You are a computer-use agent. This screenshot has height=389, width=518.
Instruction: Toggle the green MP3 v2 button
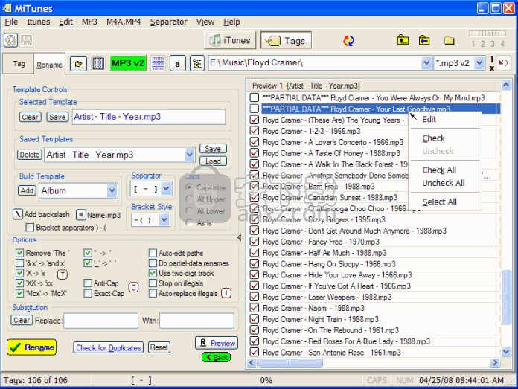click(128, 63)
